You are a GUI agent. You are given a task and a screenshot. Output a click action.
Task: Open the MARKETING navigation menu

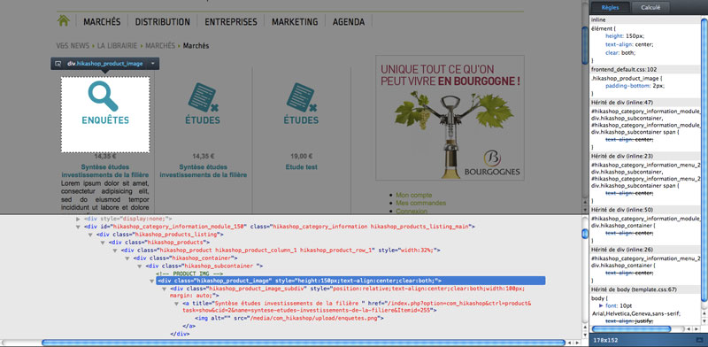[295, 21]
